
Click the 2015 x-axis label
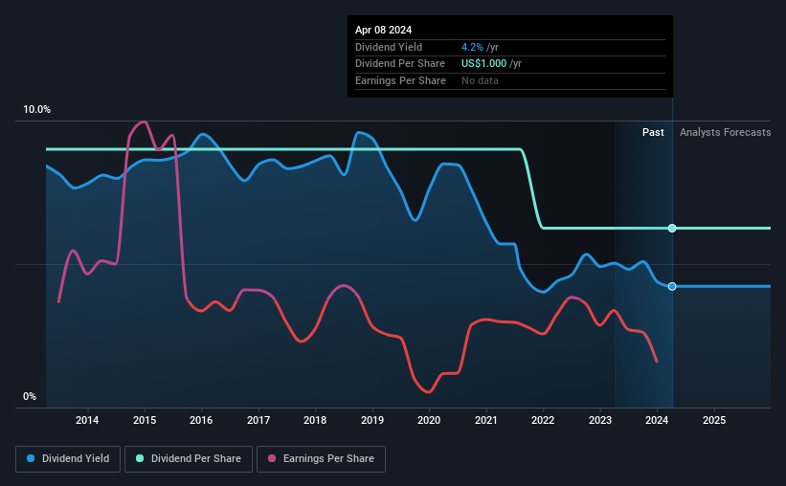145,420
